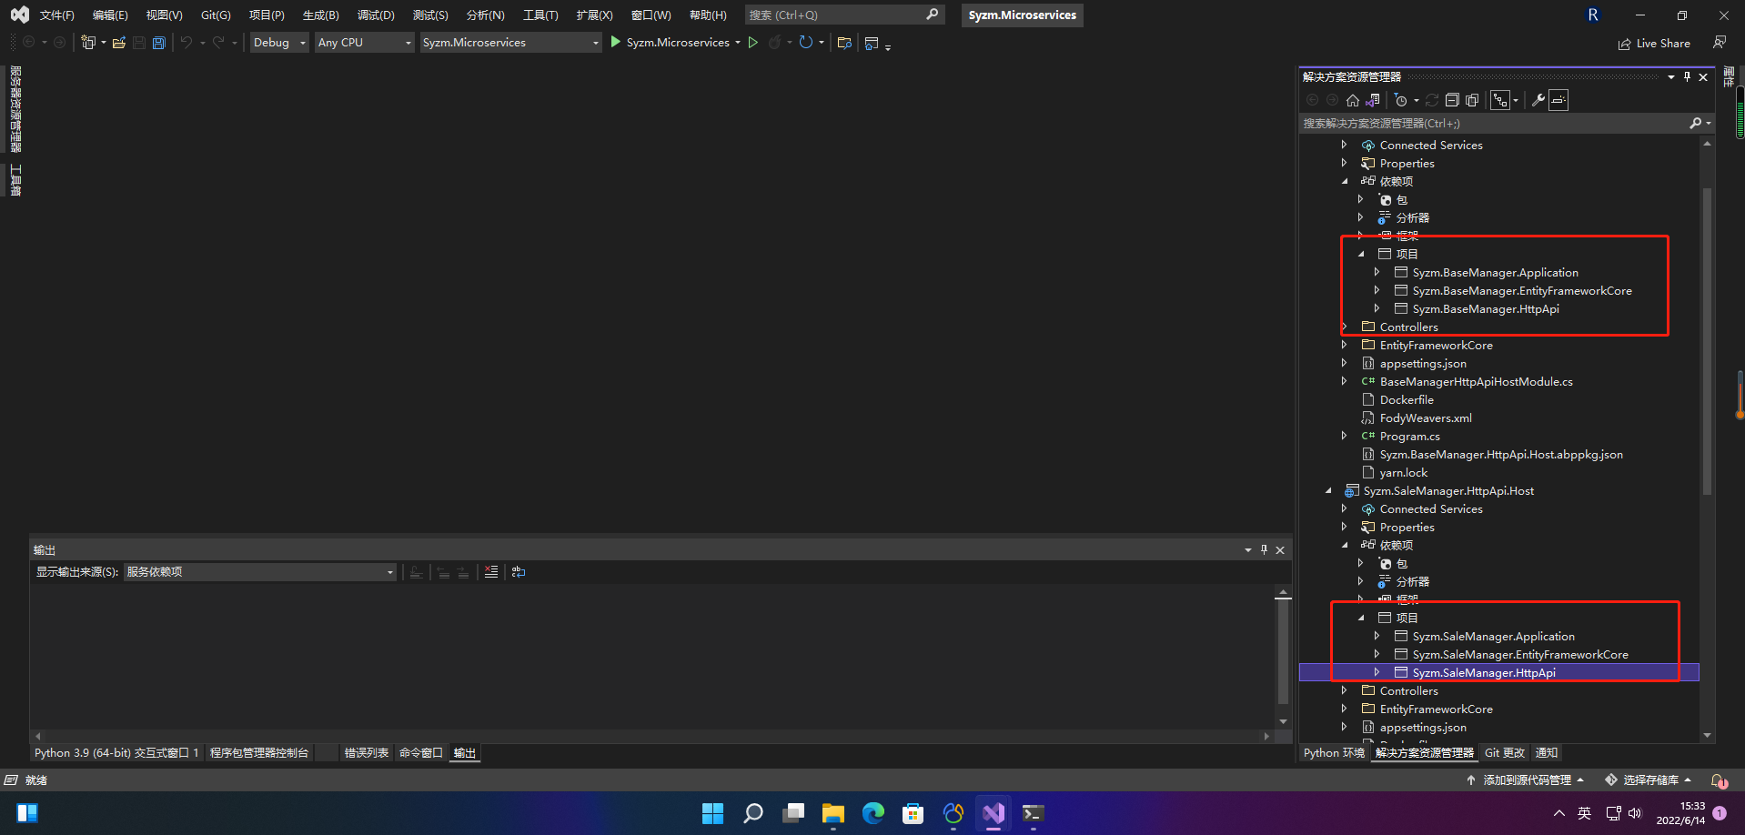Viewport: 1745px width, 835px height.
Task: Open Solution Explorer properties wrench icon
Action: coord(1538,100)
